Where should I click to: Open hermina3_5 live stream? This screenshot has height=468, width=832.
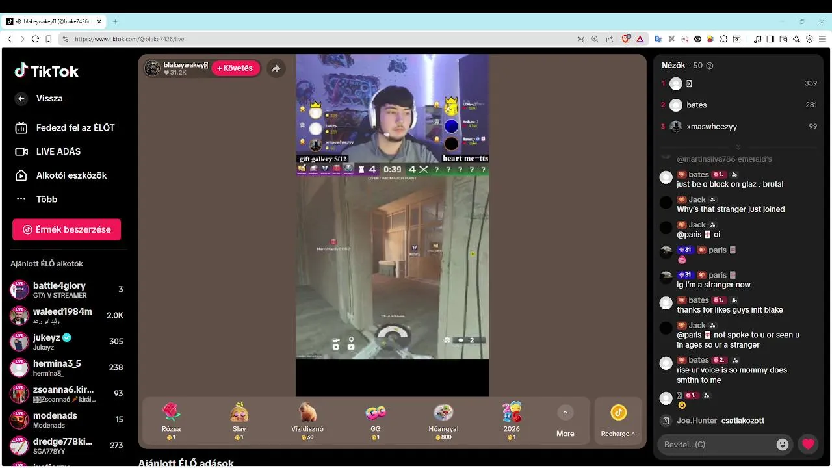coord(66,368)
